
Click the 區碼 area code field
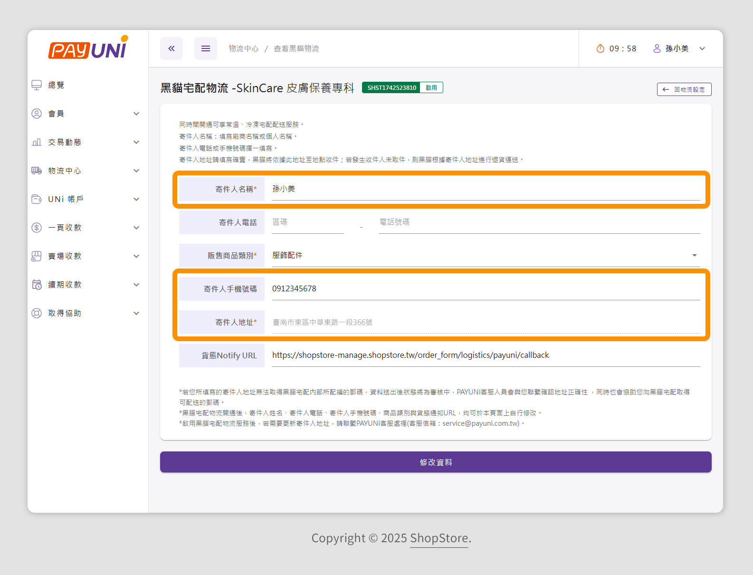pos(308,222)
